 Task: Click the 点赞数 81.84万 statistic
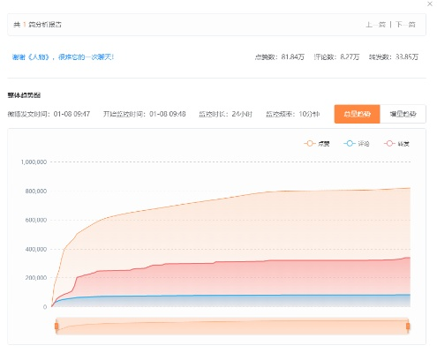280,57
